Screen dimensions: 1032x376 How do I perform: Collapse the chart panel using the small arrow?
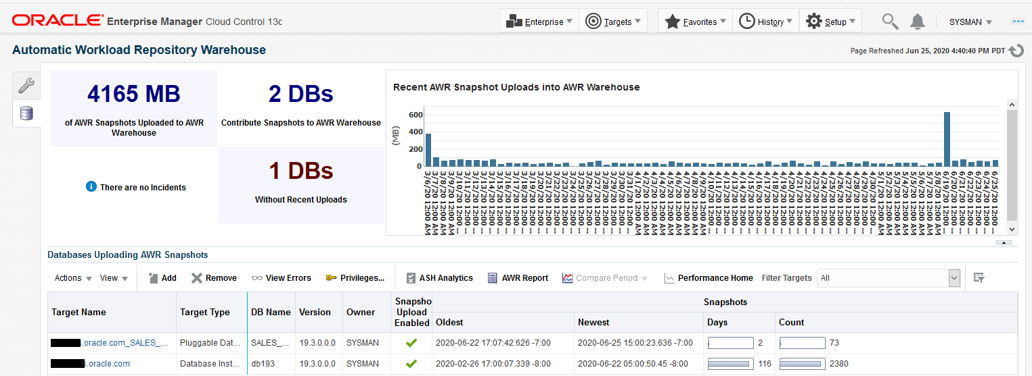coord(1004,242)
